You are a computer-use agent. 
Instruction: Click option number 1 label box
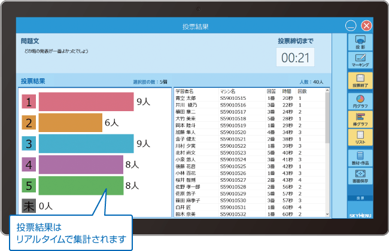coord(29,102)
